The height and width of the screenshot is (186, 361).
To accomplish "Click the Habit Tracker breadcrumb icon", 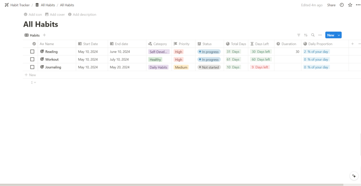I will coord(7,5).
